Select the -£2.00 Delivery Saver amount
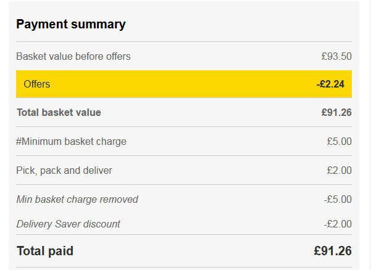 point(338,224)
